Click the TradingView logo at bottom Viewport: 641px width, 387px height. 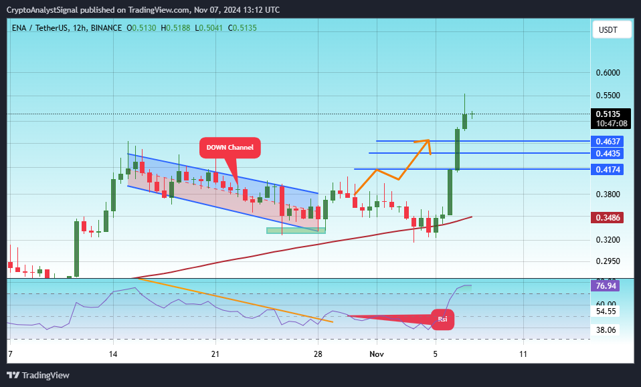click(x=38, y=375)
